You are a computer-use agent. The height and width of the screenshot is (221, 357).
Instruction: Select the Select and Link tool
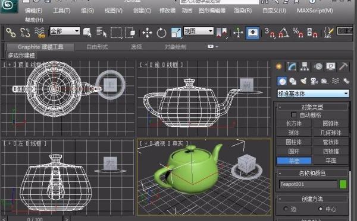[x=11, y=33]
